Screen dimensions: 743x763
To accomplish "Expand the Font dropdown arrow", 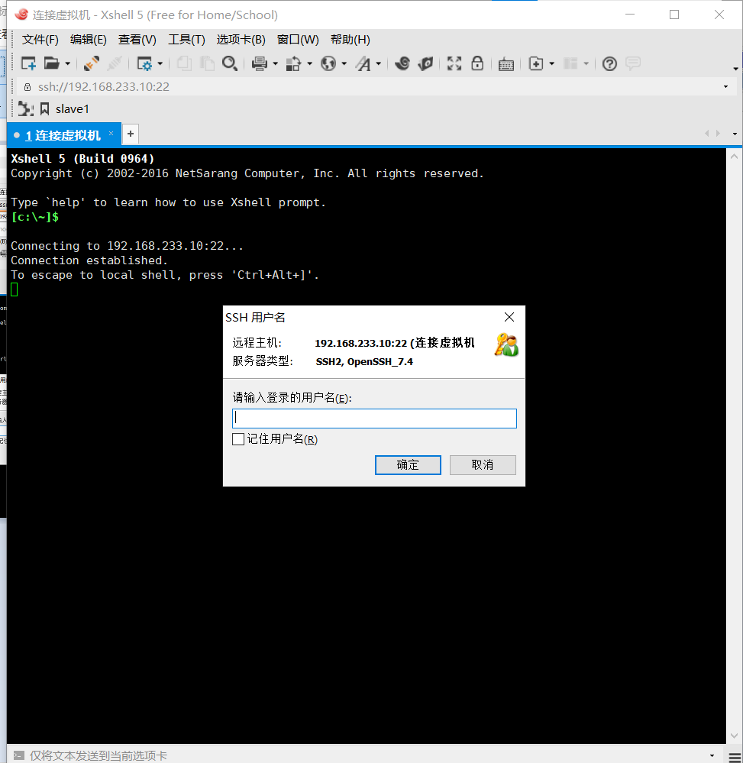I will (378, 63).
